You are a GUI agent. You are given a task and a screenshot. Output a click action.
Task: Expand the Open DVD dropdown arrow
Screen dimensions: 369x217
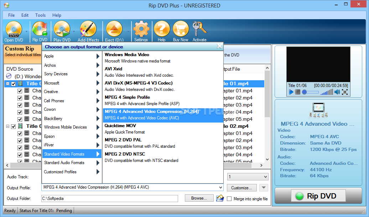click(26, 32)
